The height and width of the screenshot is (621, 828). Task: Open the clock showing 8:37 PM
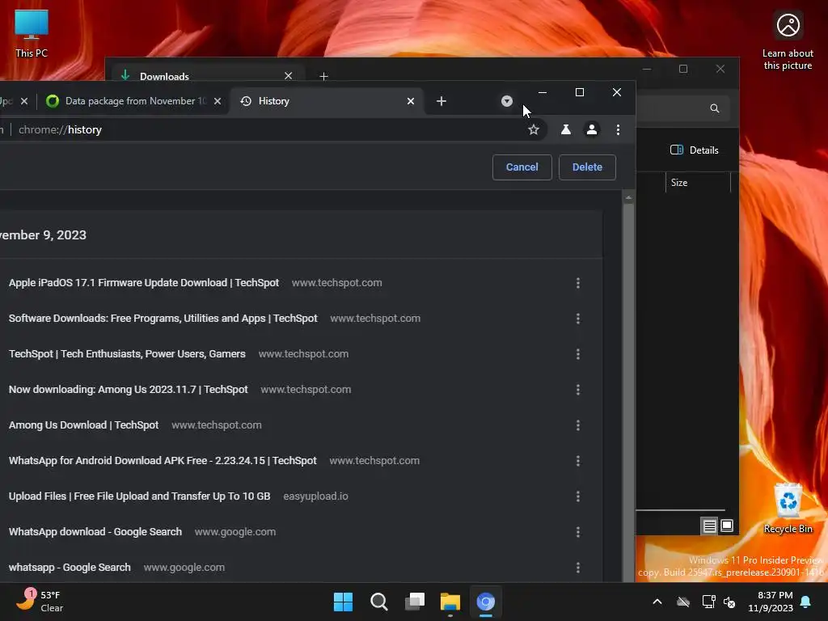click(771, 602)
